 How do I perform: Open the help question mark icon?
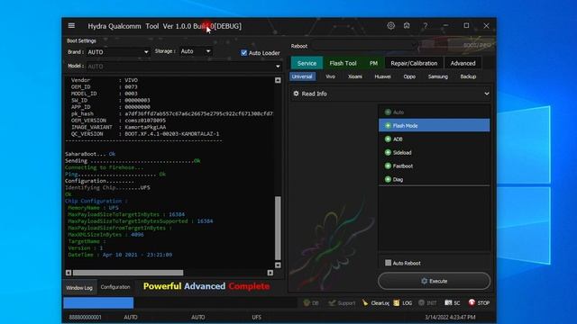pyautogui.click(x=426, y=26)
